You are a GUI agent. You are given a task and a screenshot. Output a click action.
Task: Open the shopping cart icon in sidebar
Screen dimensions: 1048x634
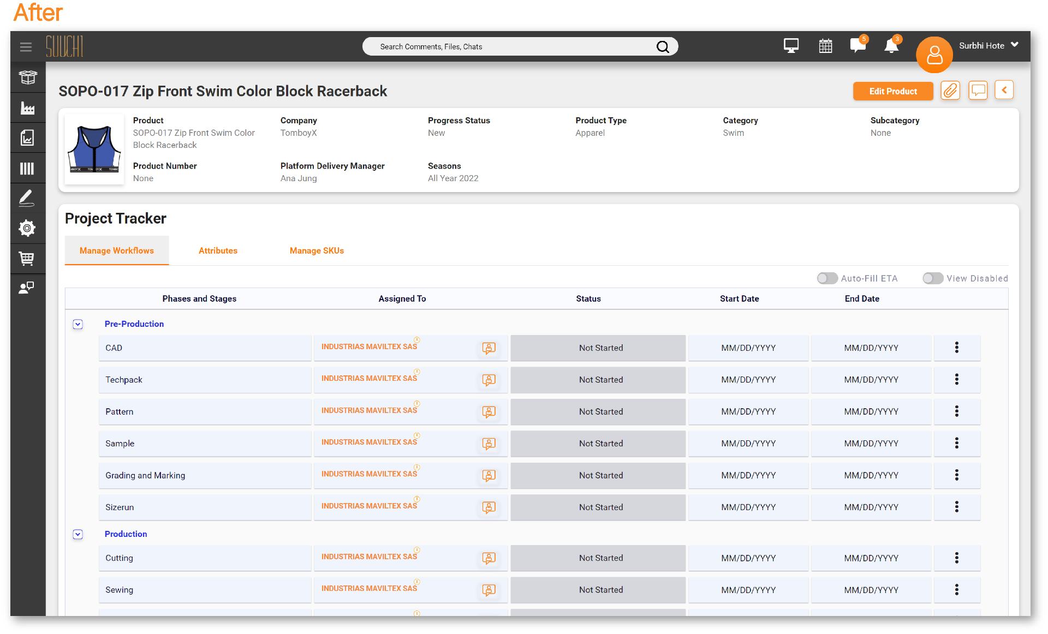27,258
